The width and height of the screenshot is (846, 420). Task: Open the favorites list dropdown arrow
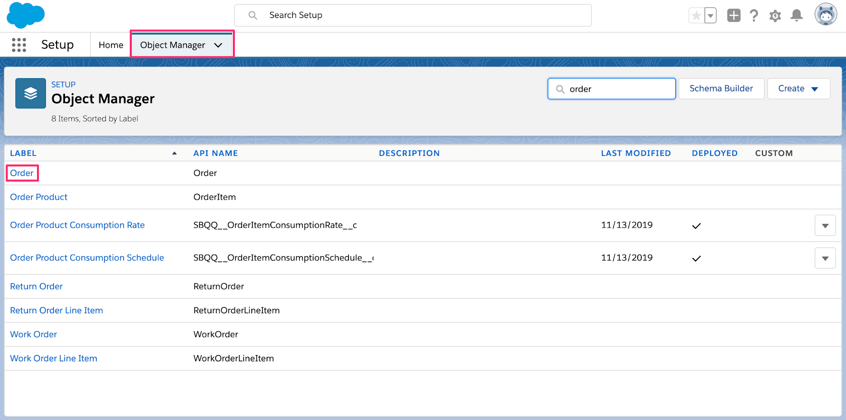711,16
